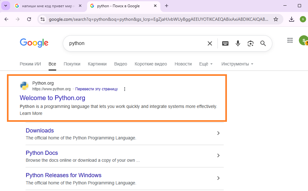The width and height of the screenshot is (308, 191).
Task: Bookmark this page with the star icon
Action: coord(276,19)
